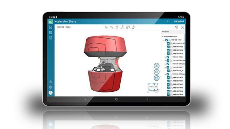This screenshot has width=230, height=129.
Task: Tap the Android home navigation button
Action: [x=116, y=100]
